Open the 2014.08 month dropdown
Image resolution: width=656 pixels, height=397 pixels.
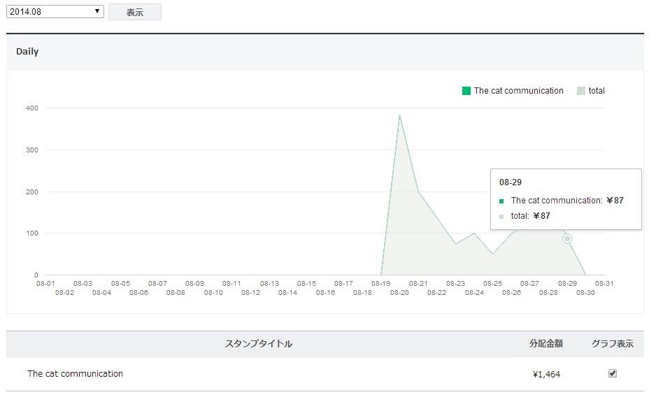tap(56, 11)
